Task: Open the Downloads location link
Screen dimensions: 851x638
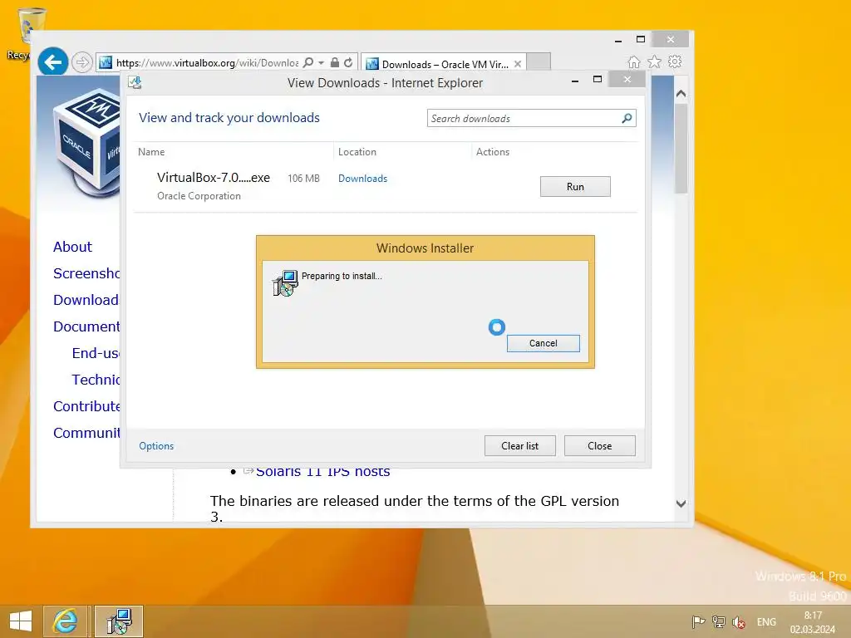Action: (362, 179)
